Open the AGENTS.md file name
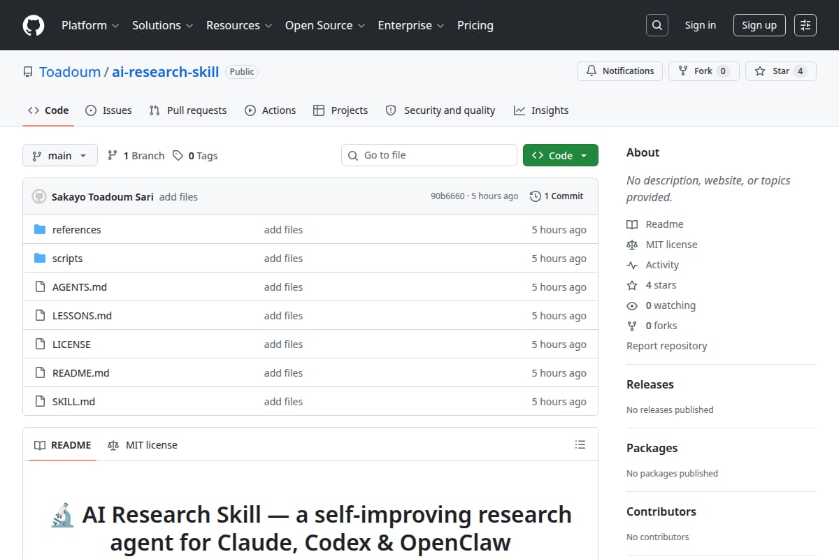Screen dimensions: 839x559 (x=80, y=287)
